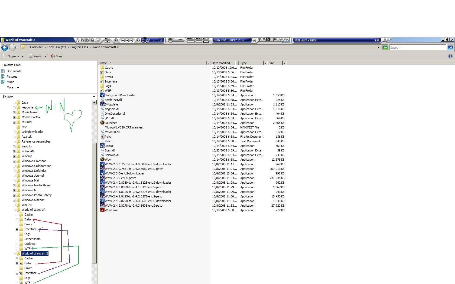455x284 pixels.
Task: Toggle Repeat in the Winamp player
Action: [199, 41]
